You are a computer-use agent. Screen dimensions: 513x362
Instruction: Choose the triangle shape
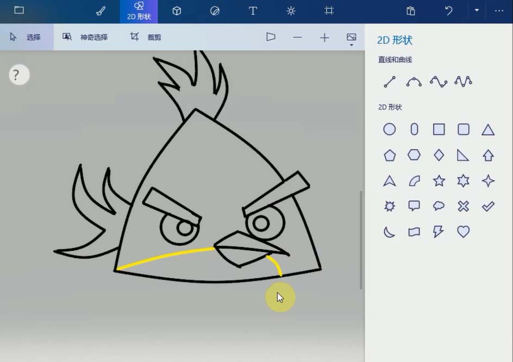[x=488, y=130]
